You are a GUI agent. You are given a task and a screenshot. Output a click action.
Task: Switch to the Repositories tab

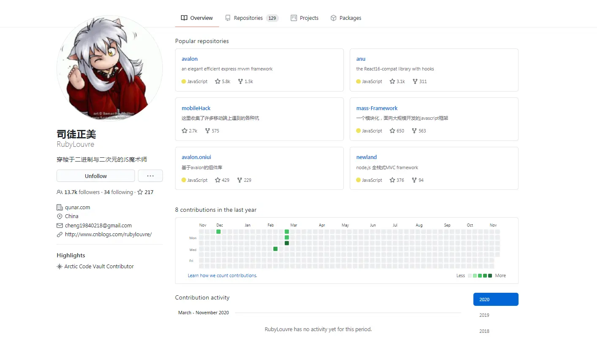pyautogui.click(x=252, y=18)
